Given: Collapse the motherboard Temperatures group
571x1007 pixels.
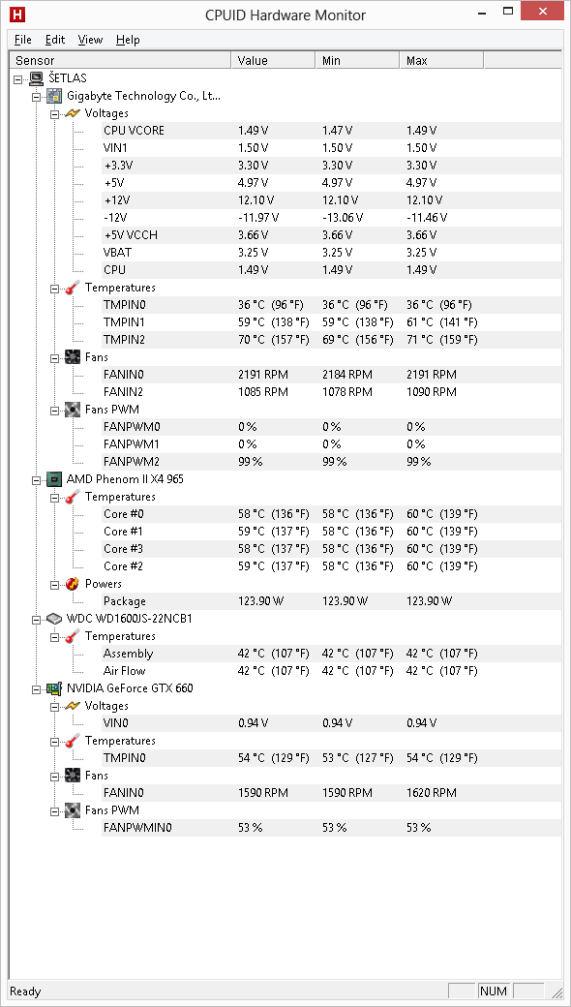Looking at the screenshot, I should [54, 288].
